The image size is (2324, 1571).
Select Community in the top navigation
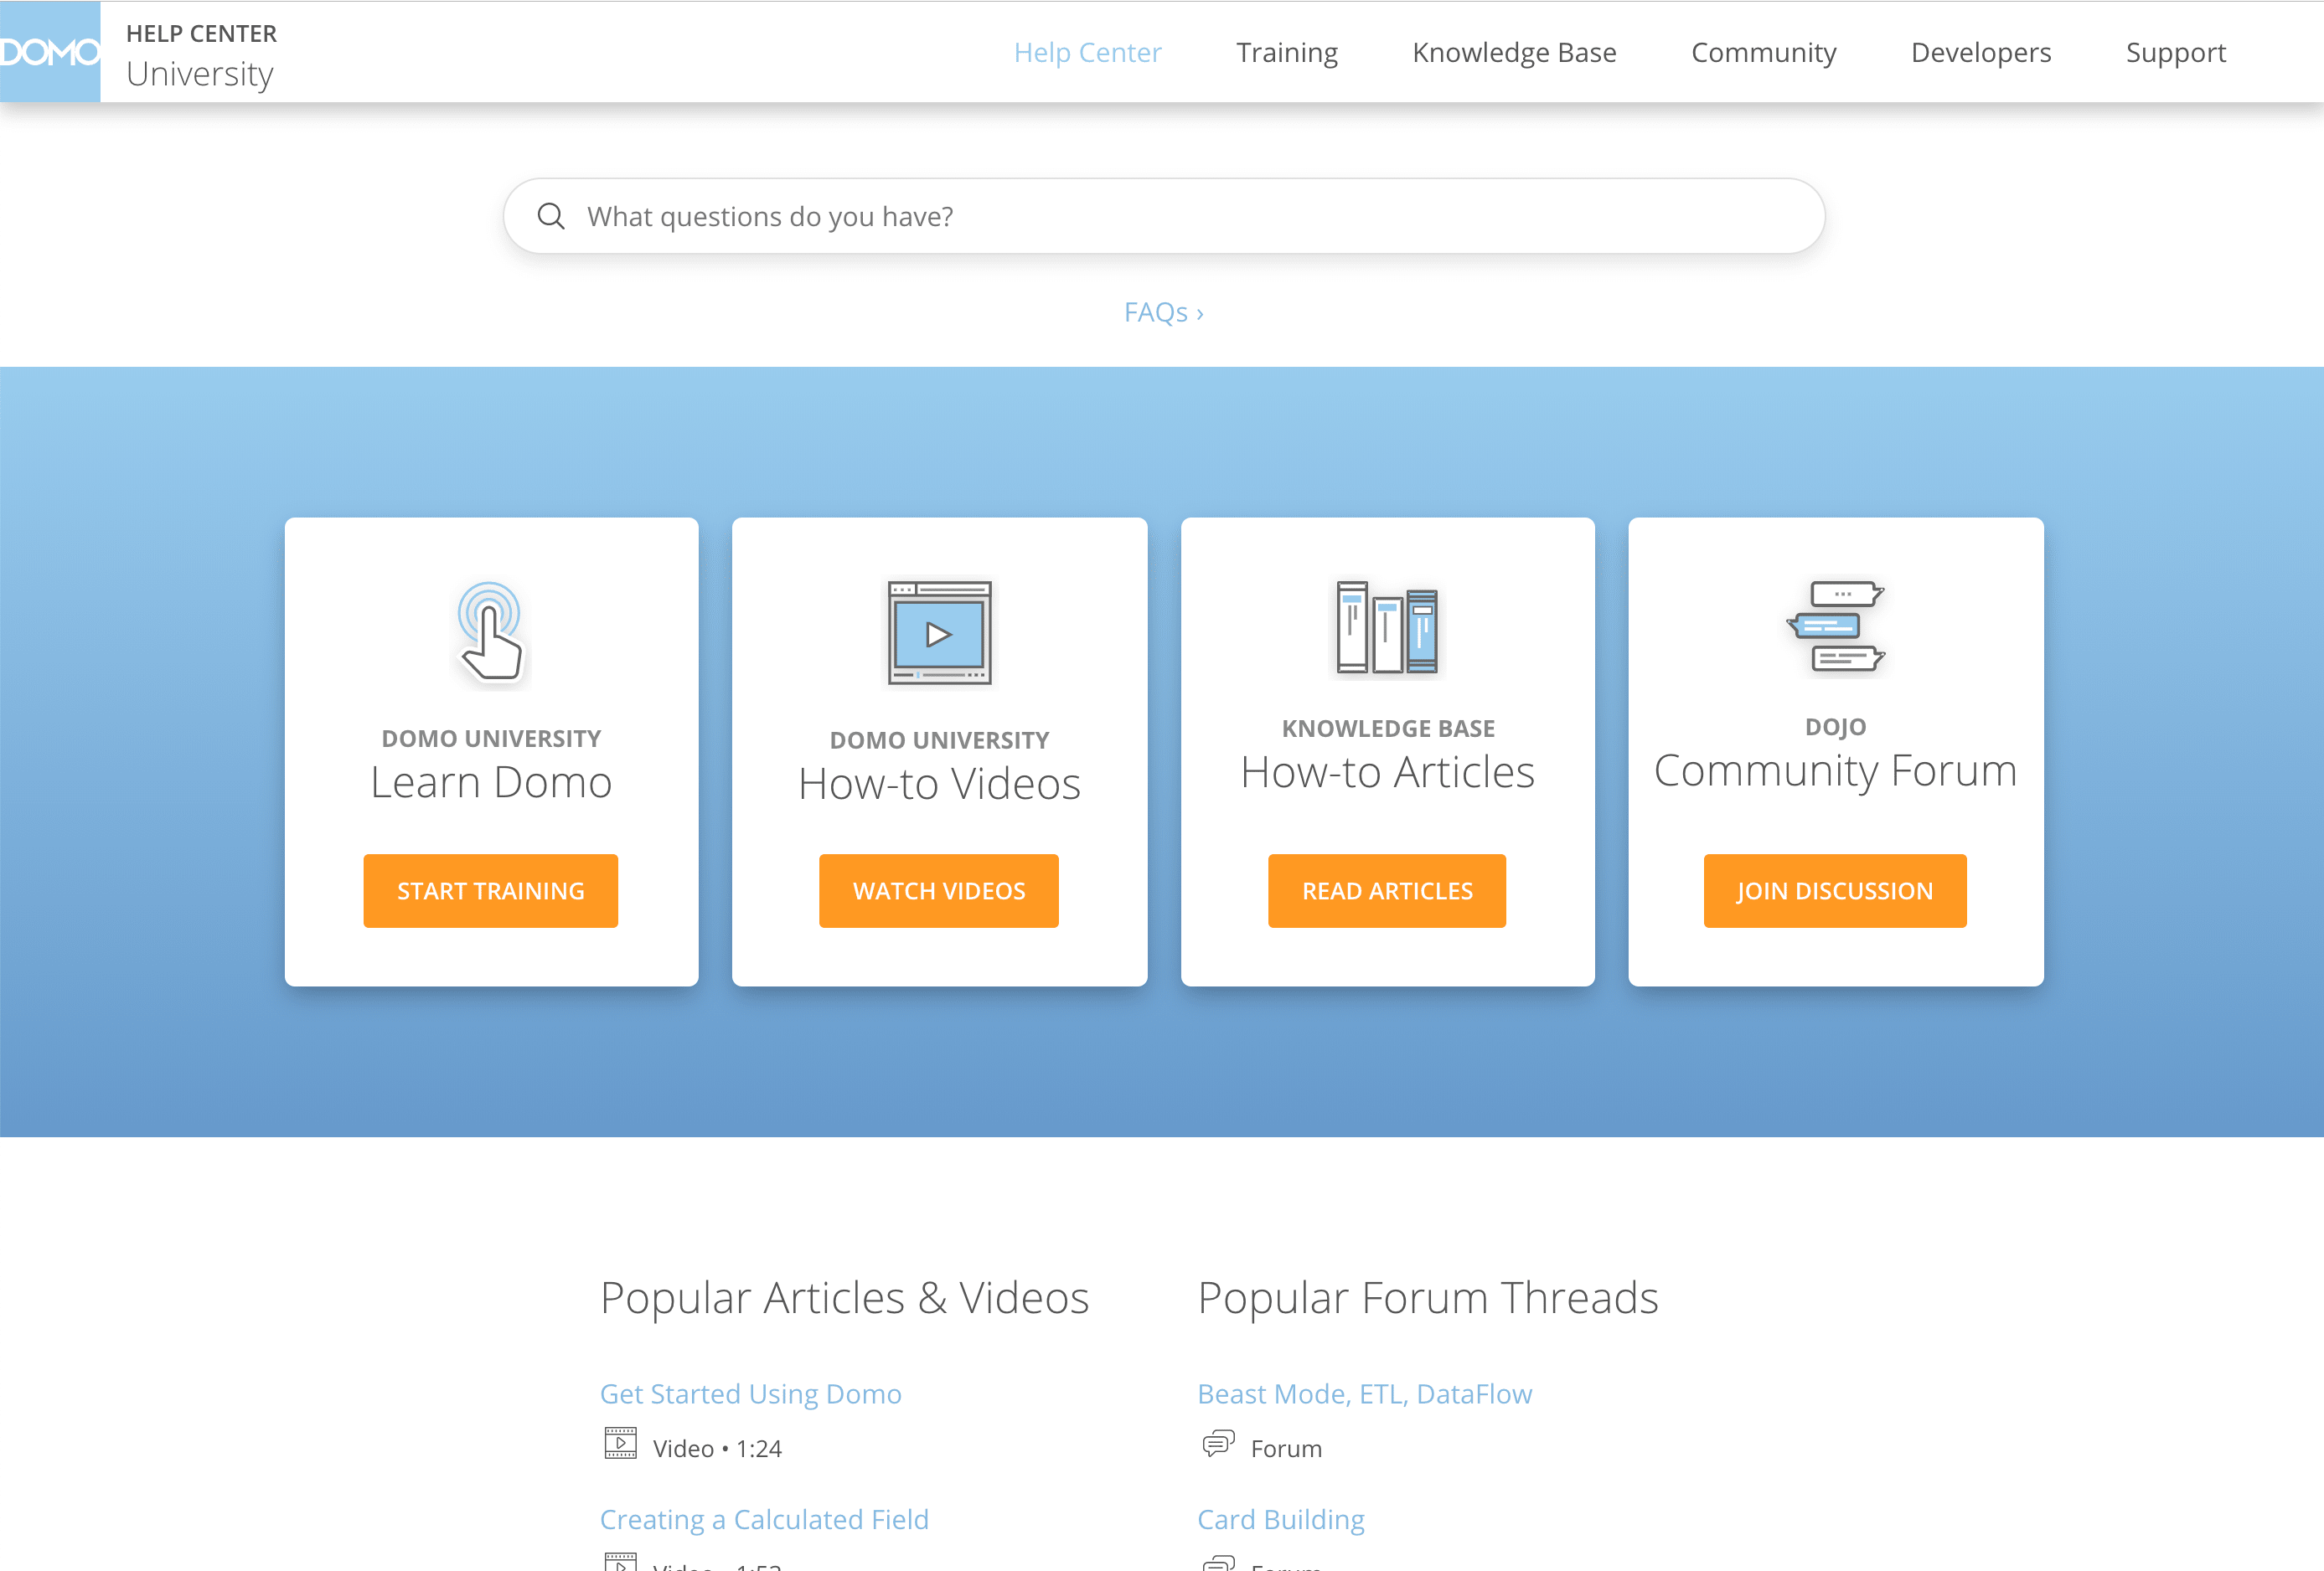tap(1763, 52)
